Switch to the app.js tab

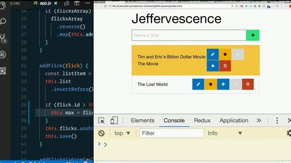coord(45,3)
